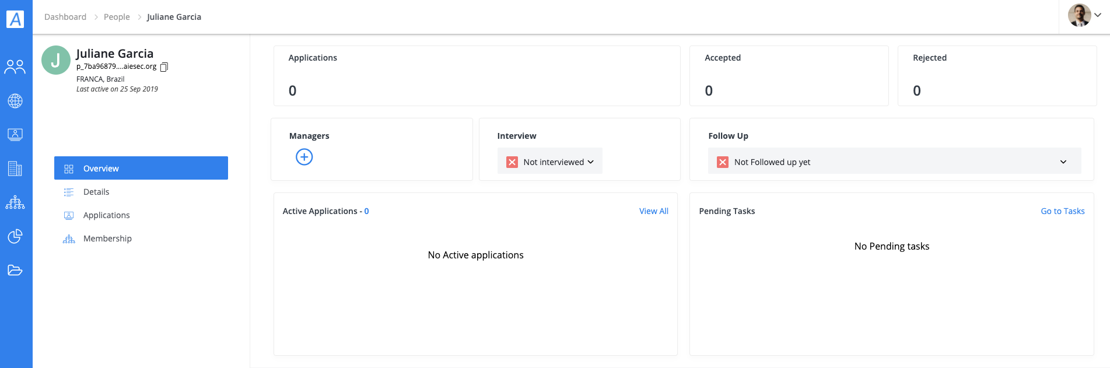
Task: Open the monitor profile sidebar icon
Action: tap(15, 135)
